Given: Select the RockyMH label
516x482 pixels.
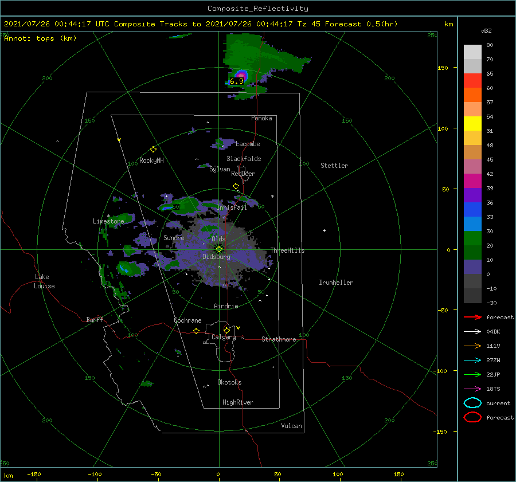Looking at the screenshot, I should click(x=151, y=160).
